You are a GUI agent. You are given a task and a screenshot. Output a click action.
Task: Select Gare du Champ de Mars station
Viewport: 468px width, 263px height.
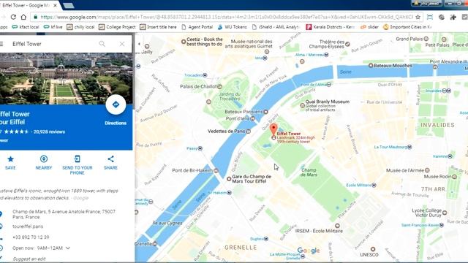[229, 179]
